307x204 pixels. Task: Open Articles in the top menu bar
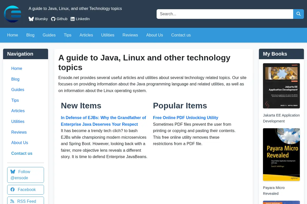click(x=86, y=35)
